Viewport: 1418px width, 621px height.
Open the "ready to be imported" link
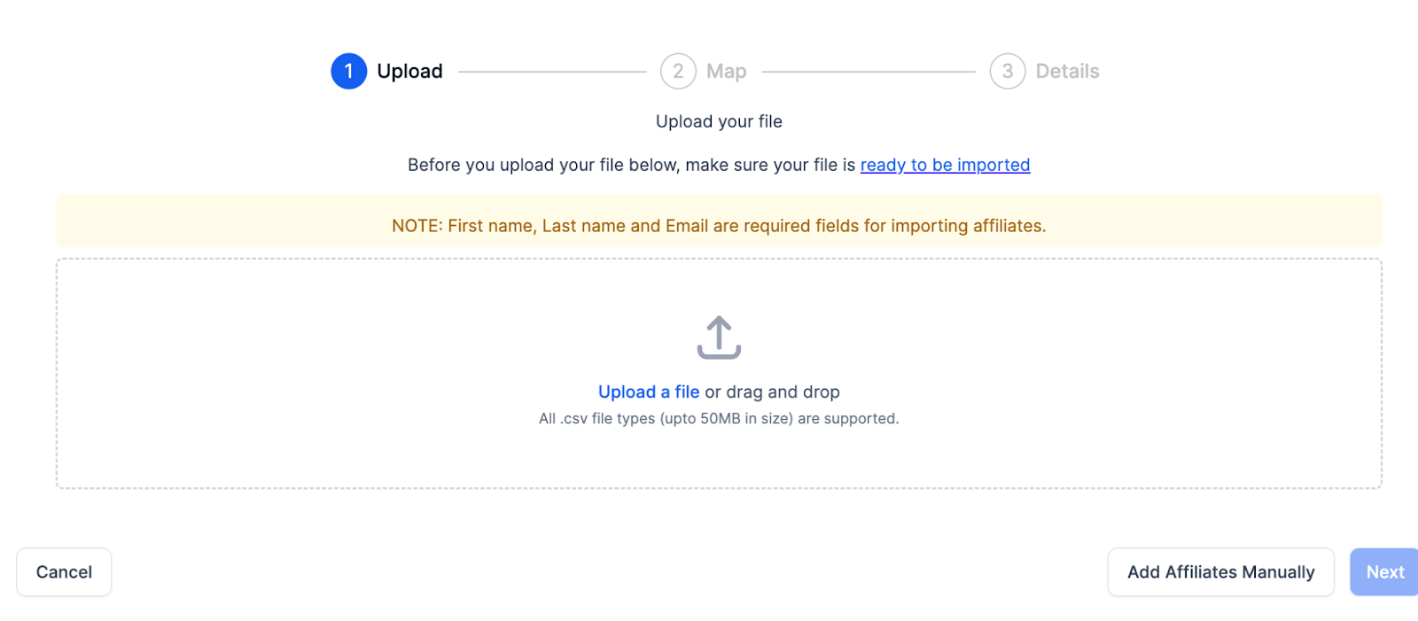pos(945,165)
